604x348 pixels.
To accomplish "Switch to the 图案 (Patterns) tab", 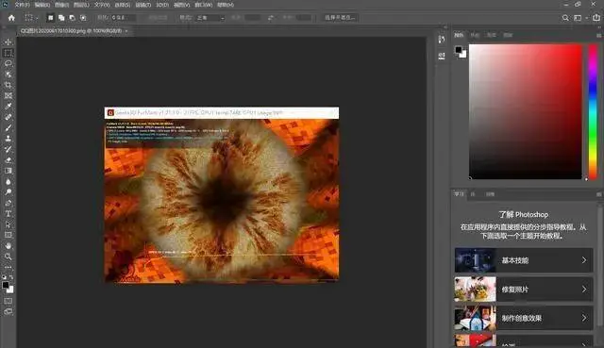I will [x=508, y=35].
